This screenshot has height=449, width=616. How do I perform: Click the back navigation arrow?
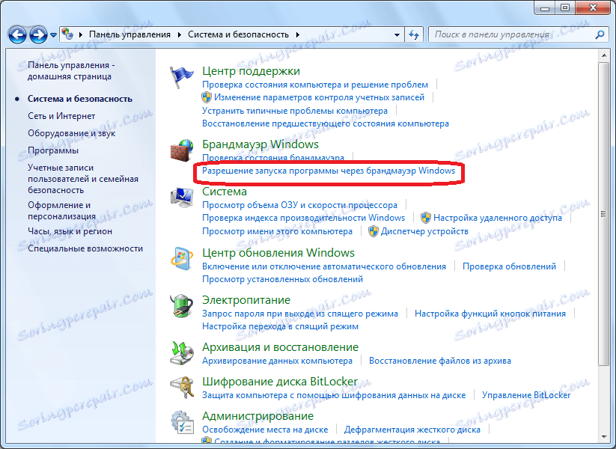[16, 34]
